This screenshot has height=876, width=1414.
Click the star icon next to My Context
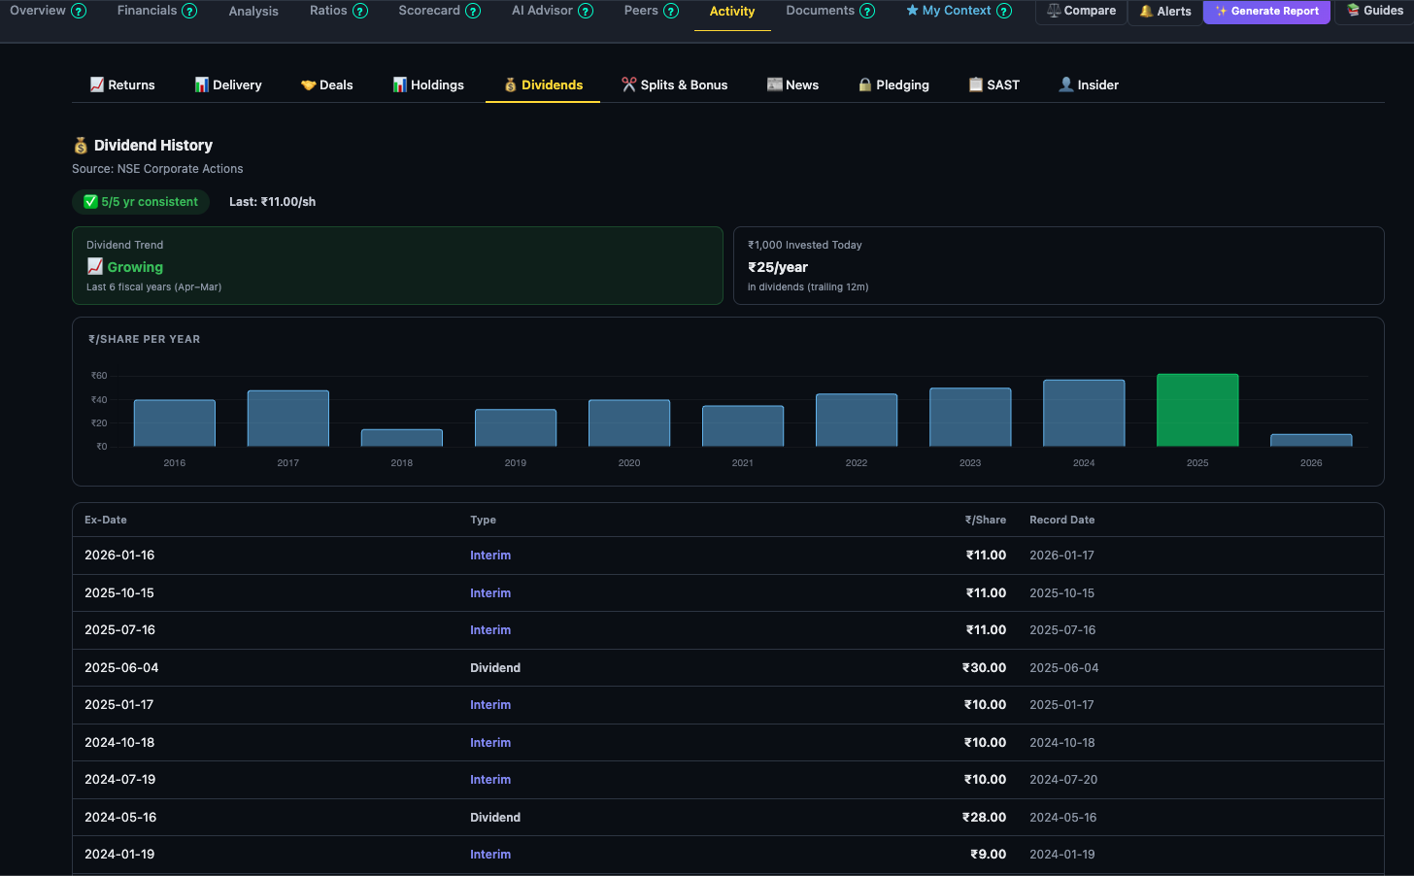[x=911, y=11]
